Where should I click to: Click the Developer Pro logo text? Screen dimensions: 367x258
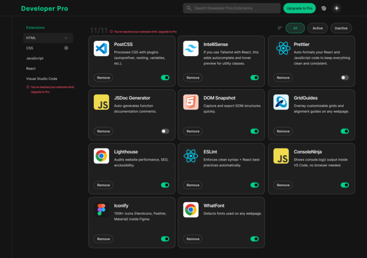[x=44, y=9]
